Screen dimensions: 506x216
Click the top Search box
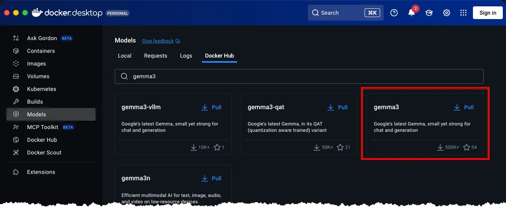pos(346,13)
